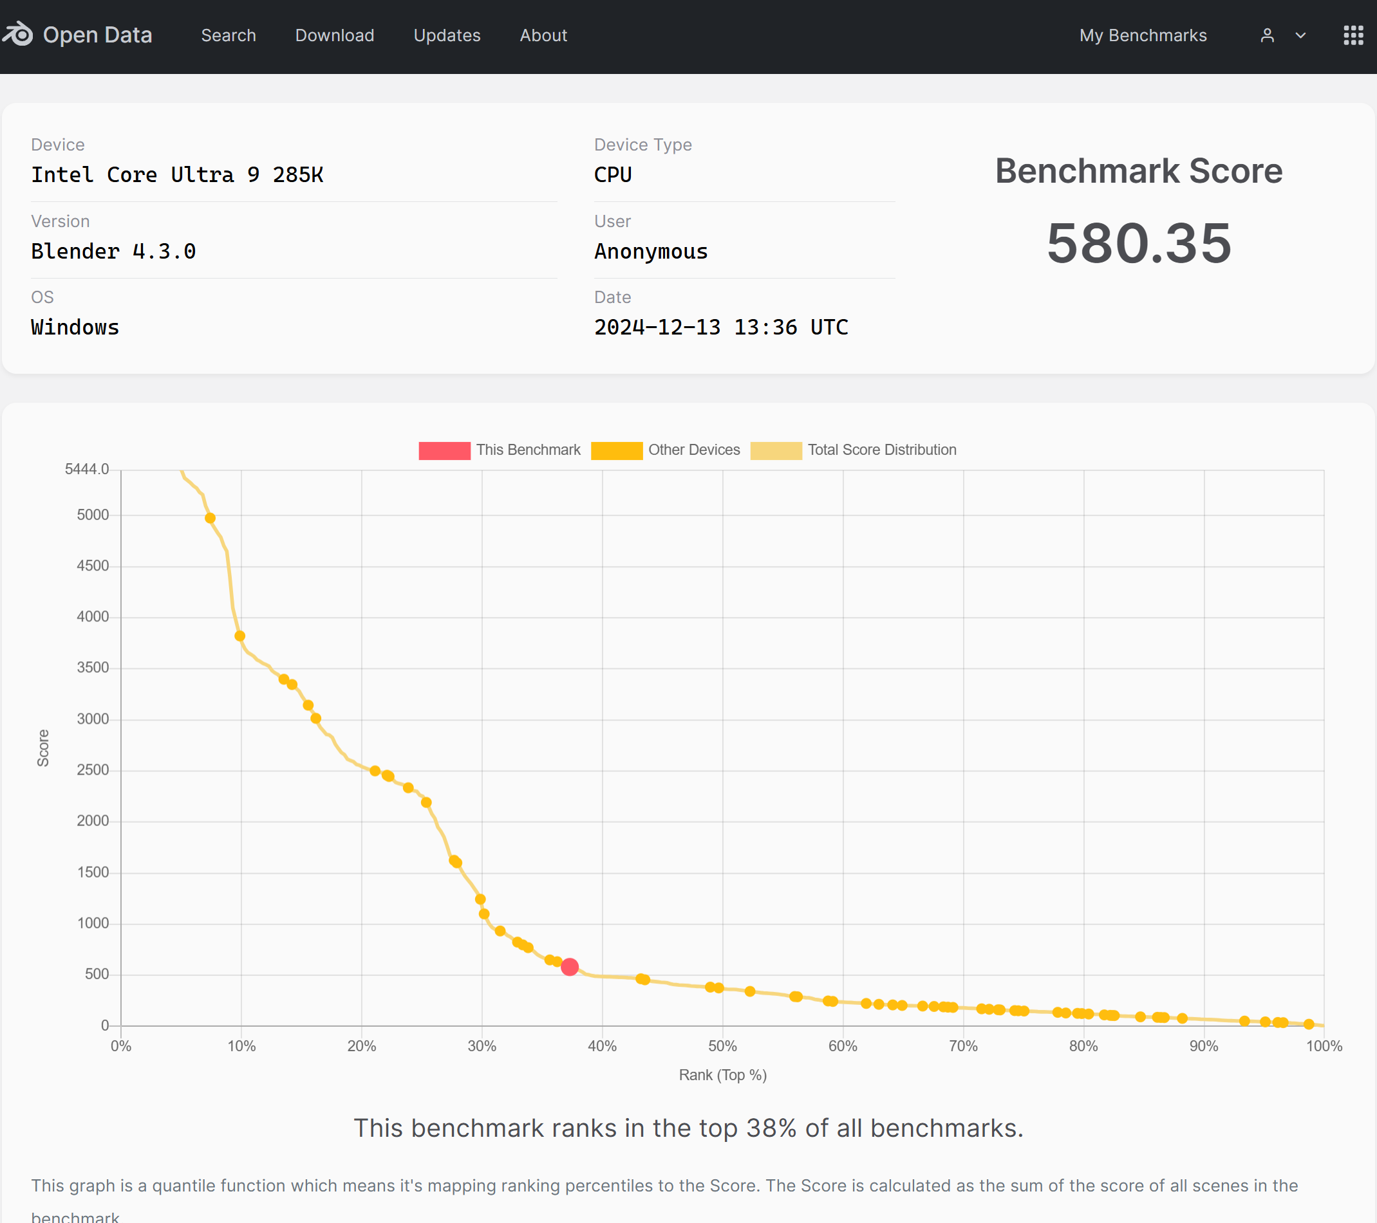
Task: Toggle This Benchmark legend red swatch
Action: click(444, 450)
